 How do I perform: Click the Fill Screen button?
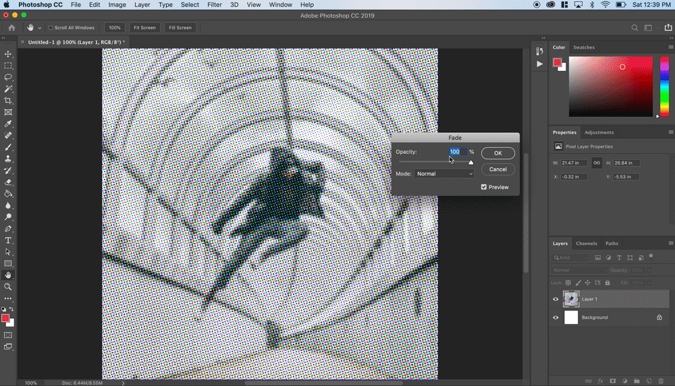[180, 28]
